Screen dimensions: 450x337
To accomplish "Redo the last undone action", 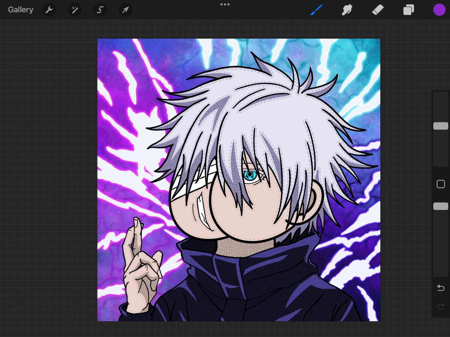I will coord(441,307).
